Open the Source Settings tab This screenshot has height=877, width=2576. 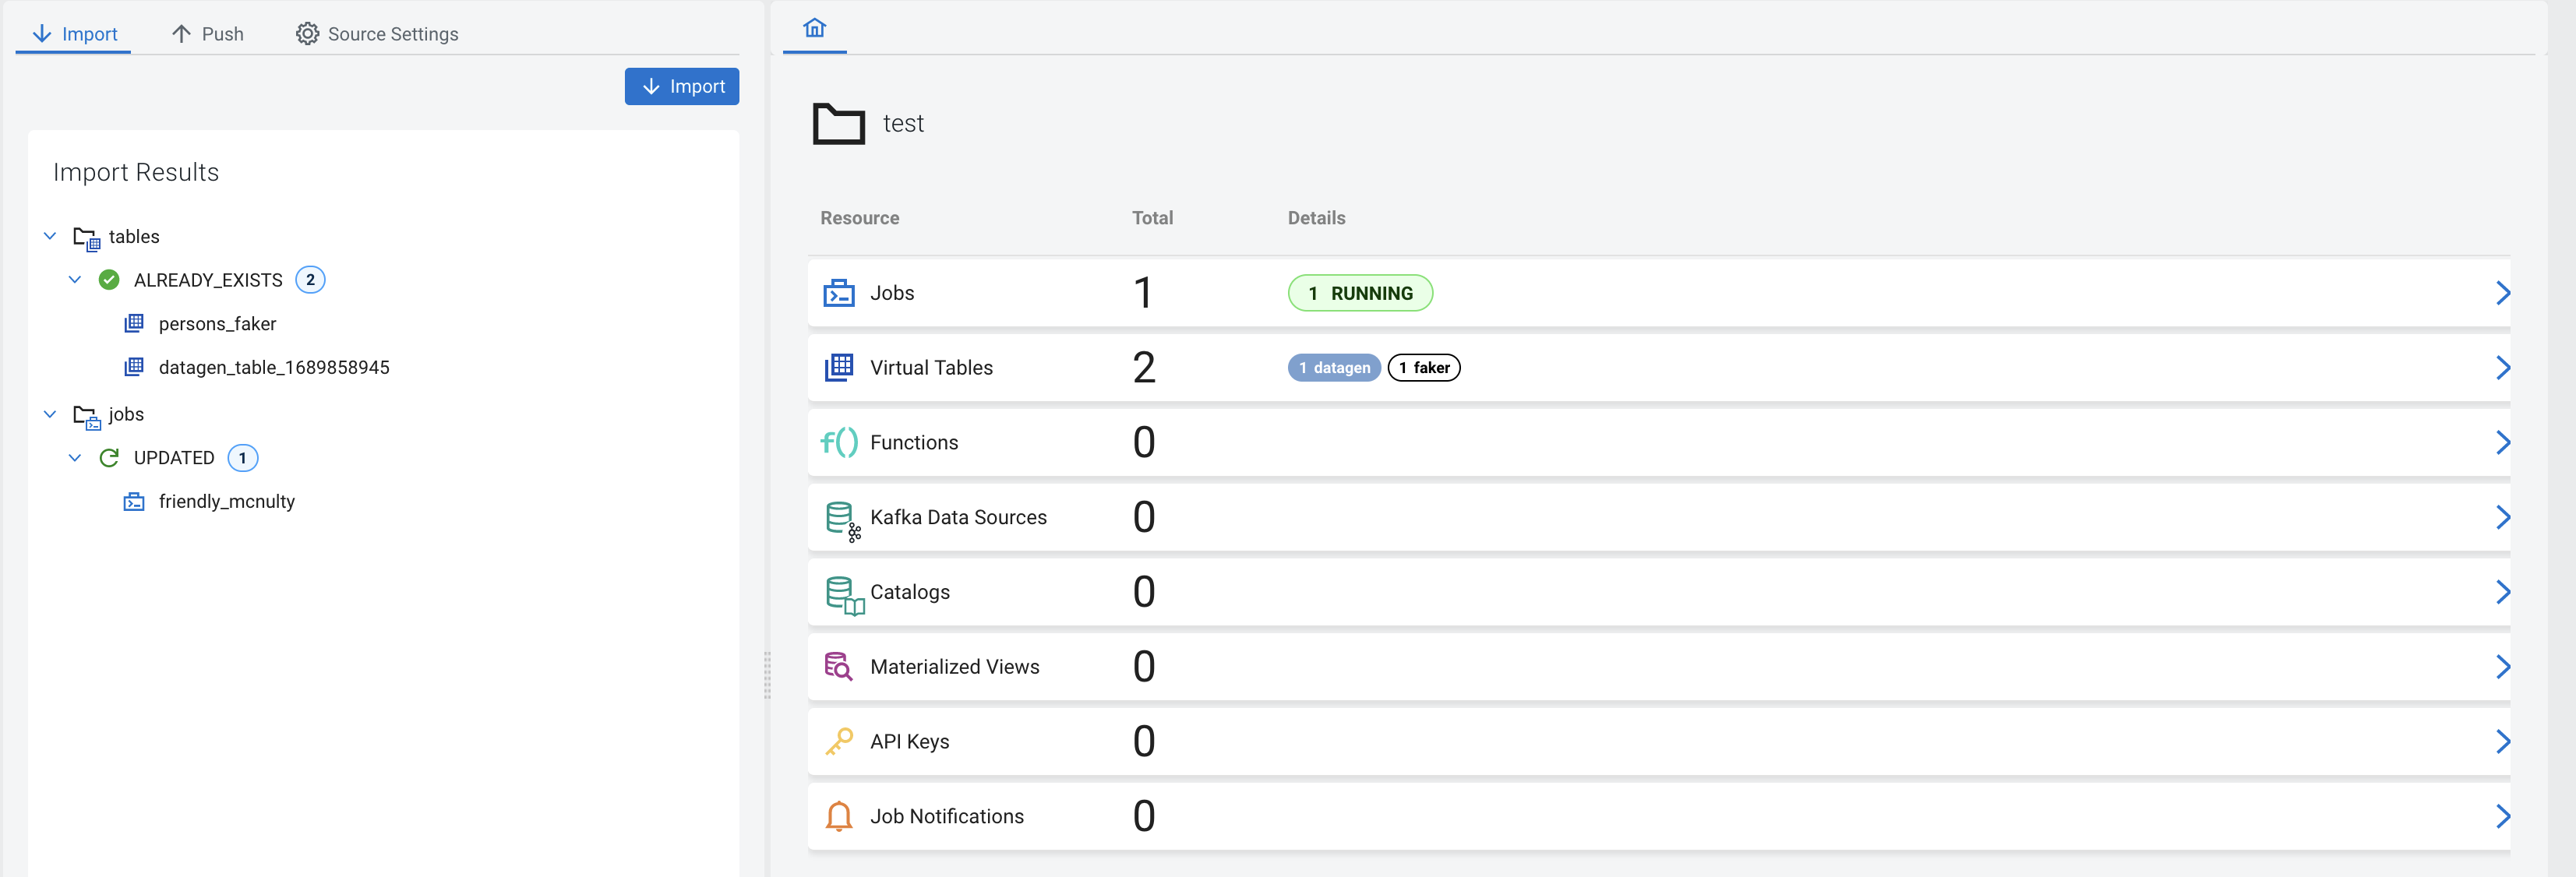click(x=377, y=34)
